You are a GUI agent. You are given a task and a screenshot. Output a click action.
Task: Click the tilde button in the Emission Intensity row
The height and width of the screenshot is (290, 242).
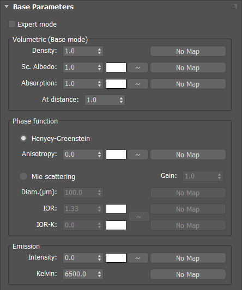tap(138, 258)
